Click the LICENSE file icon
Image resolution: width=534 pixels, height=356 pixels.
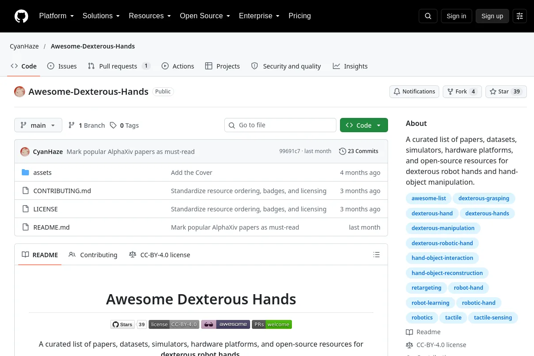(x=25, y=209)
